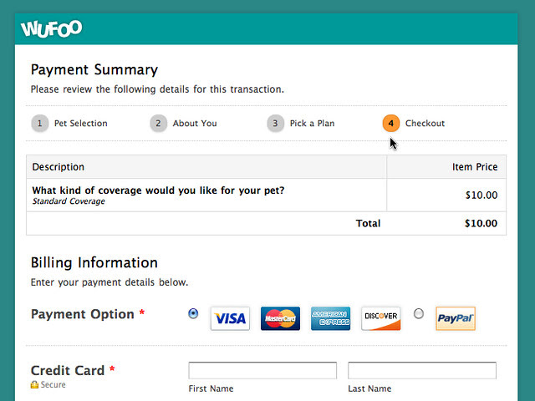The width and height of the screenshot is (535, 401).
Task: Select the PayPal radio button
Action: pos(419,313)
